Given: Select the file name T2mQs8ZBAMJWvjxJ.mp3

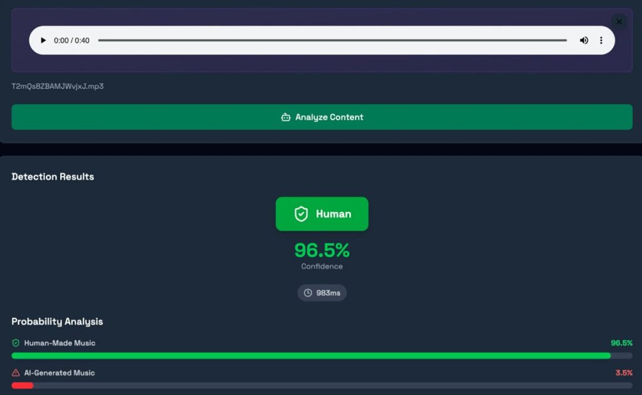Looking at the screenshot, I should click(58, 86).
